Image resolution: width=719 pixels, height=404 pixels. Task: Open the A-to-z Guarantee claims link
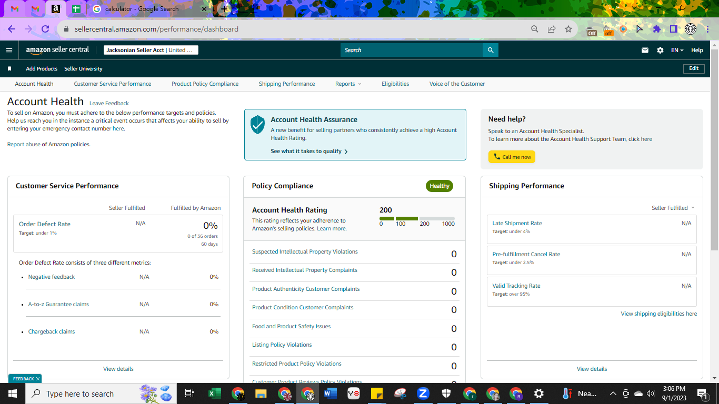(58, 304)
